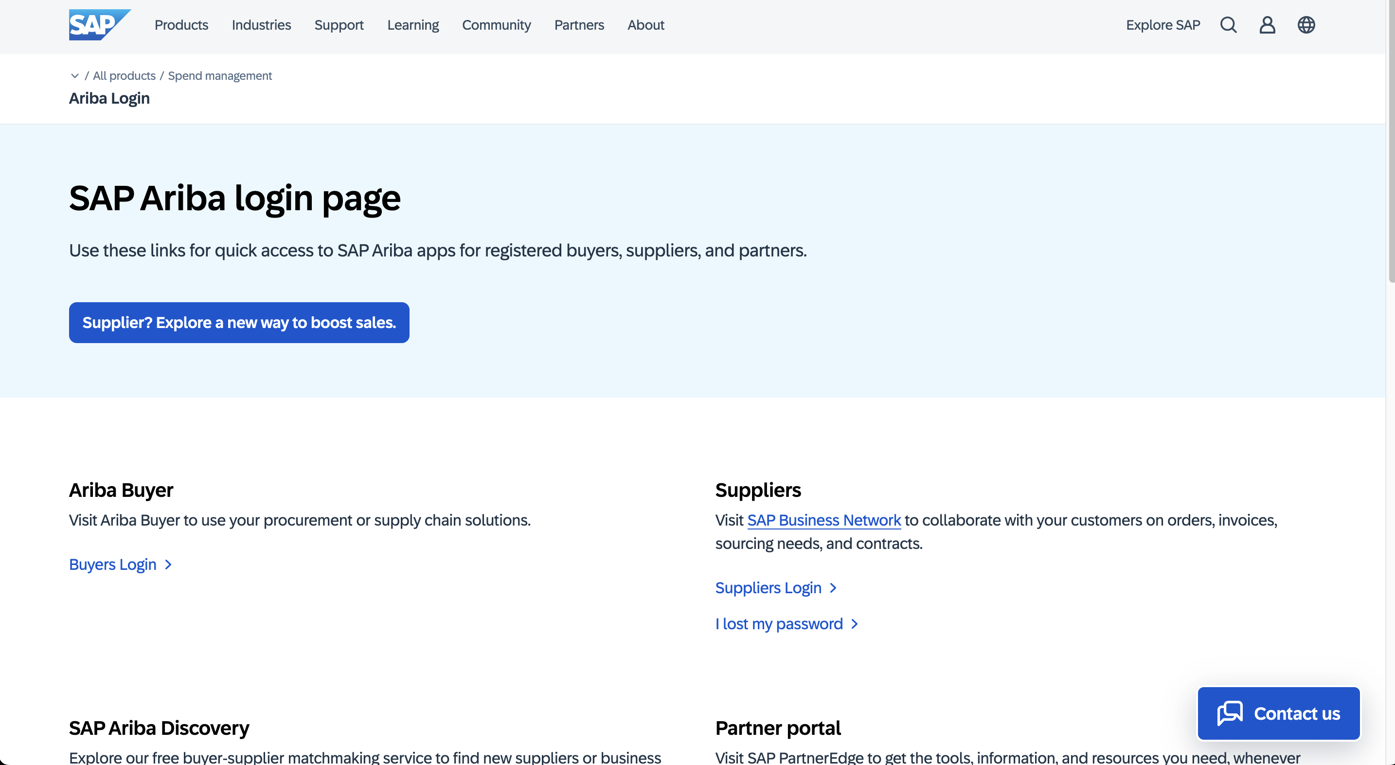
Task: Open the Products menu
Action: tap(181, 25)
